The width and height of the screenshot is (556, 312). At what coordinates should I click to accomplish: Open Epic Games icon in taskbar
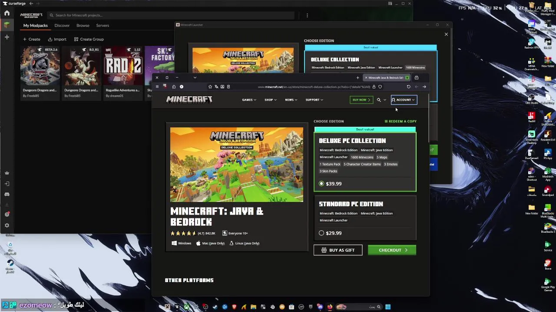[x=311, y=307]
